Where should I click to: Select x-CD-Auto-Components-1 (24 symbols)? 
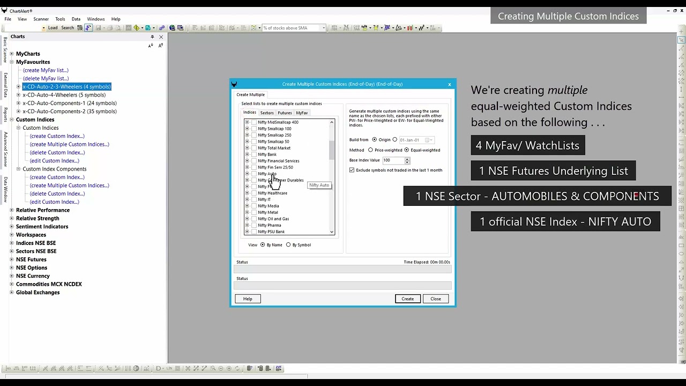70,103
